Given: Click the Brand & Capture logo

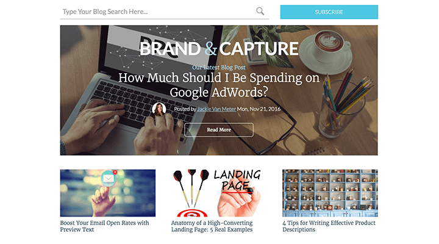Looking at the screenshot, I should pyautogui.click(x=219, y=49).
